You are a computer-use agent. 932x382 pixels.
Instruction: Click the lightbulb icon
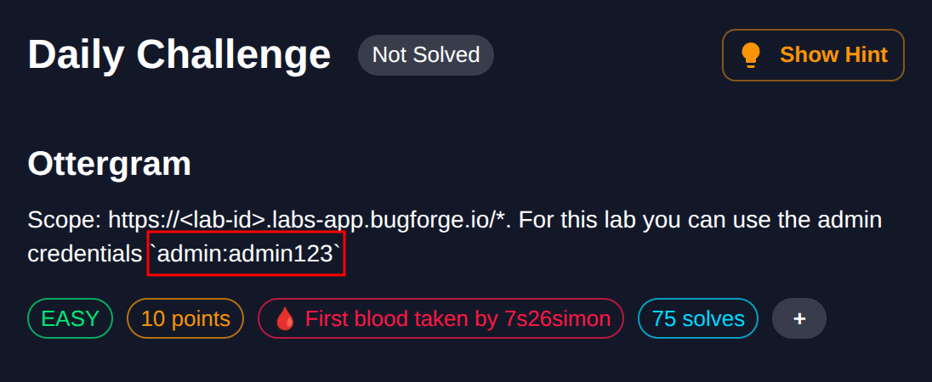[750, 55]
